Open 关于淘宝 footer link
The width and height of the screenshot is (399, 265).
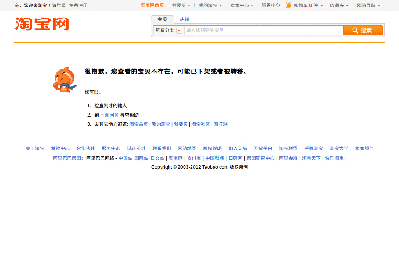click(35, 148)
